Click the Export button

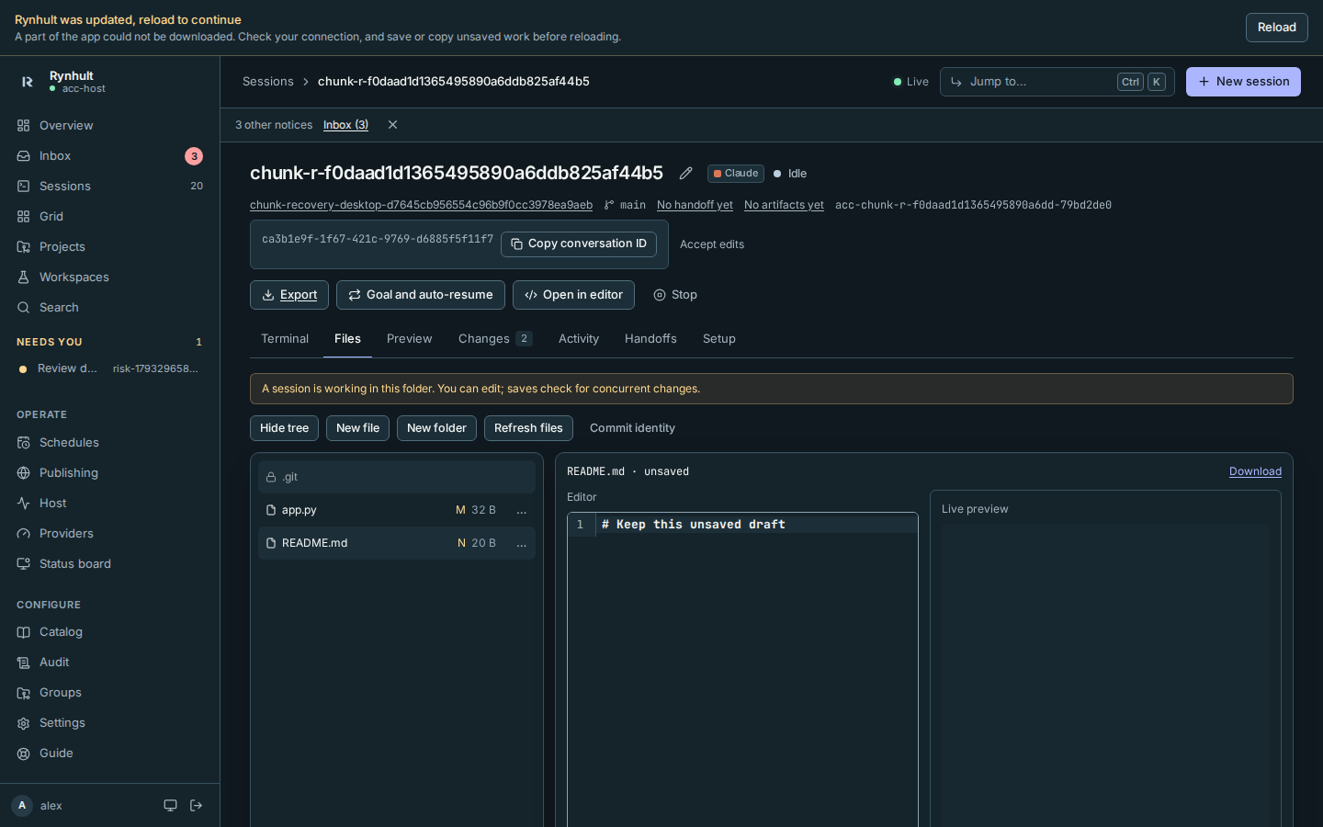click(289, 295)
